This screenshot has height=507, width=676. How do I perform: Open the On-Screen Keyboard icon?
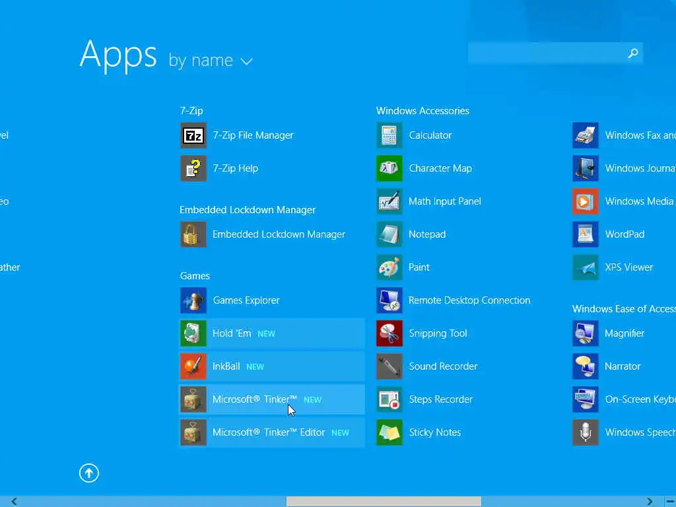pos(586,399)
